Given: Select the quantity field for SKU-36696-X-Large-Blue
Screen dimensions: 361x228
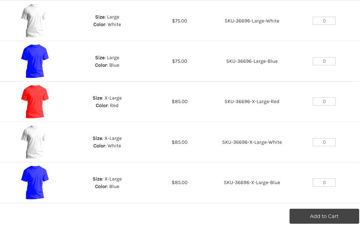Looking at the screenshot, I should pyautogui.click(x=324, y=182).
